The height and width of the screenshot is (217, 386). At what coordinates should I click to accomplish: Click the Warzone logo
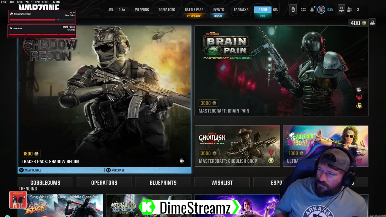click(39, 7)
